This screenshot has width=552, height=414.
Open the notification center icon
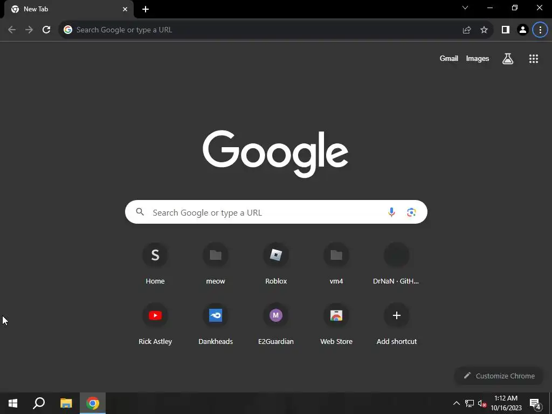pyautogui.click(x=535, y=403)
